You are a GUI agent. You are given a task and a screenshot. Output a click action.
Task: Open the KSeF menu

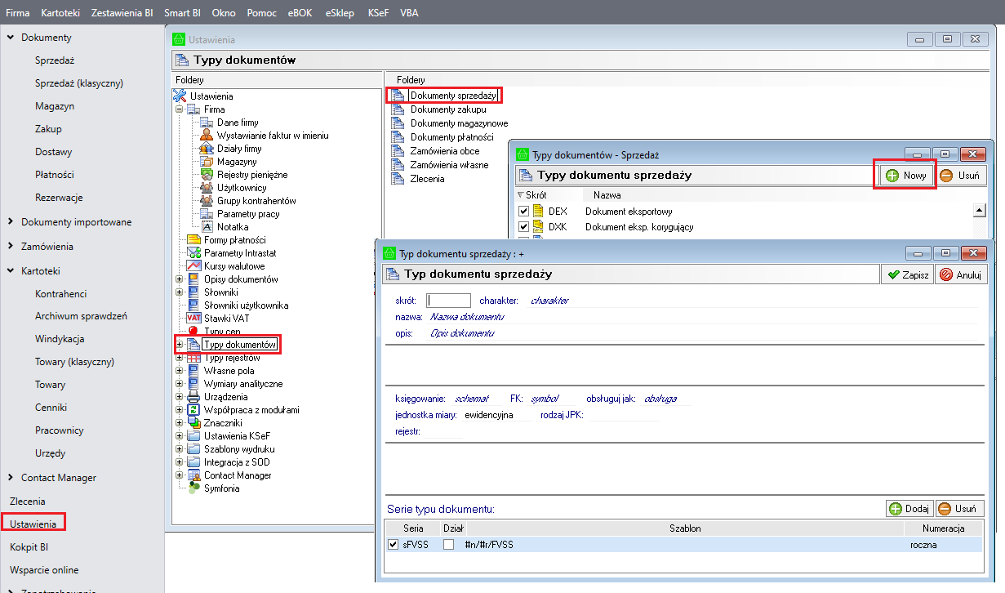click(377, 13)
